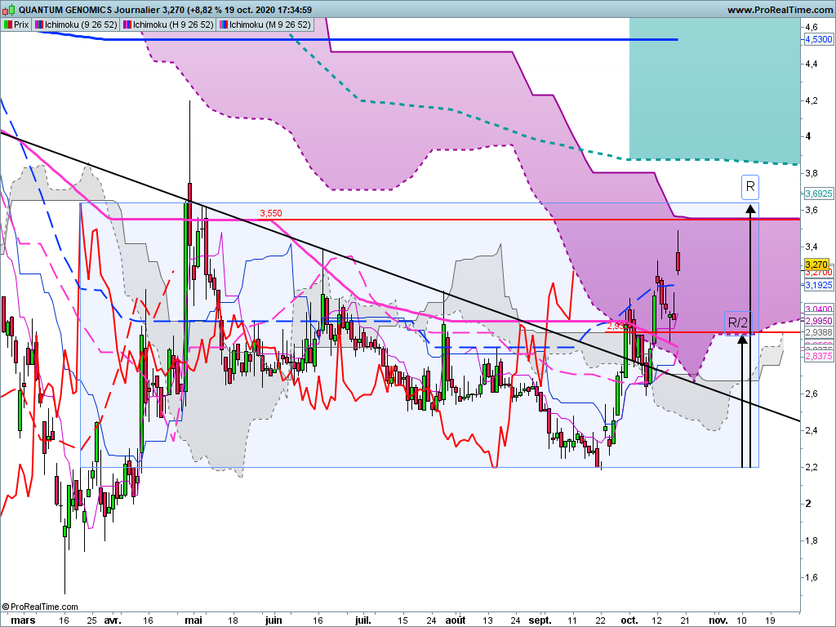Click the nov. label on time axis
The height and width of the screenshot is (627, 836).
(x=718, y=620)
